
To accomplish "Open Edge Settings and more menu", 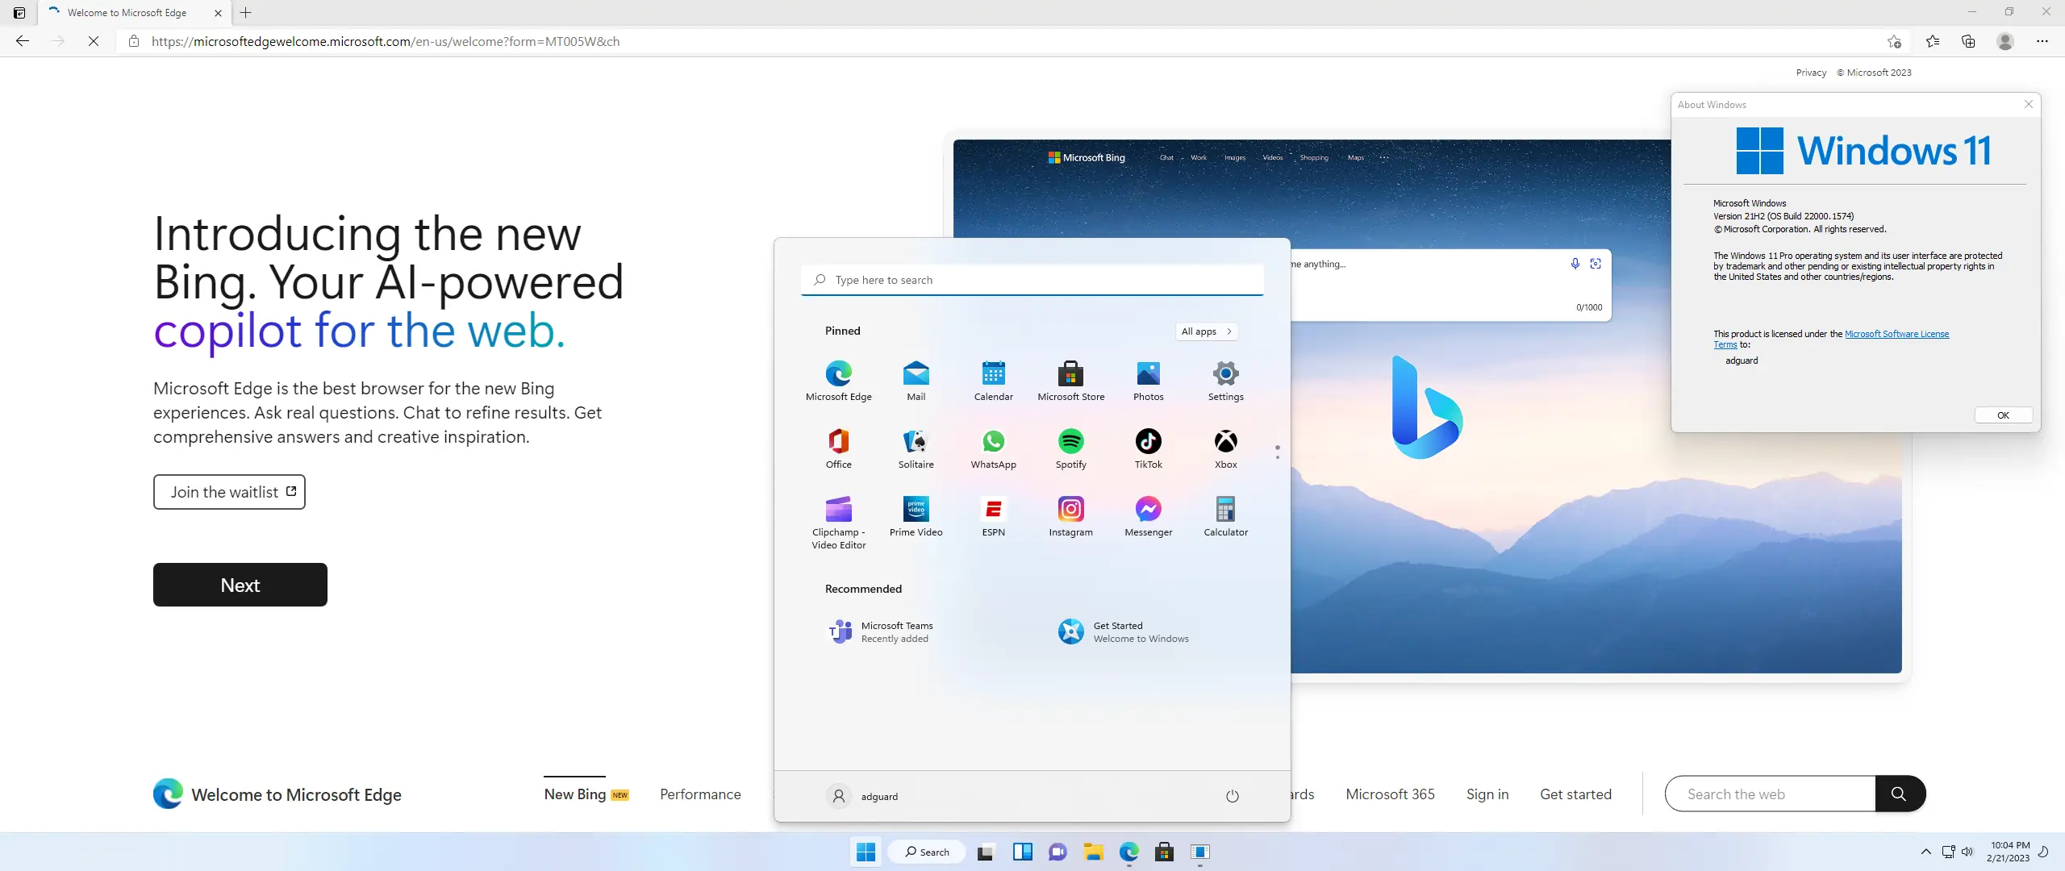I will point(2042,41).
